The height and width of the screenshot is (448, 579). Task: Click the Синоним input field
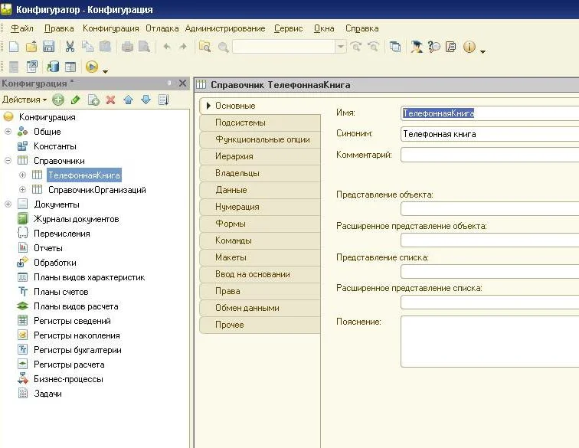[x=489, y=134]
